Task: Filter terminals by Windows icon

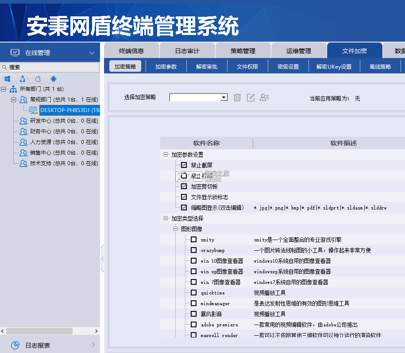Action: tap(8, 79)
